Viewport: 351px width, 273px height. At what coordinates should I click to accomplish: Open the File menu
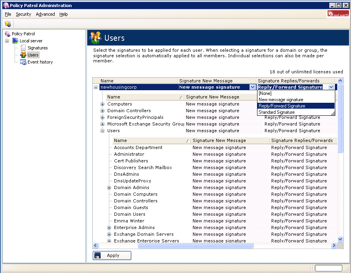[8, 14]
